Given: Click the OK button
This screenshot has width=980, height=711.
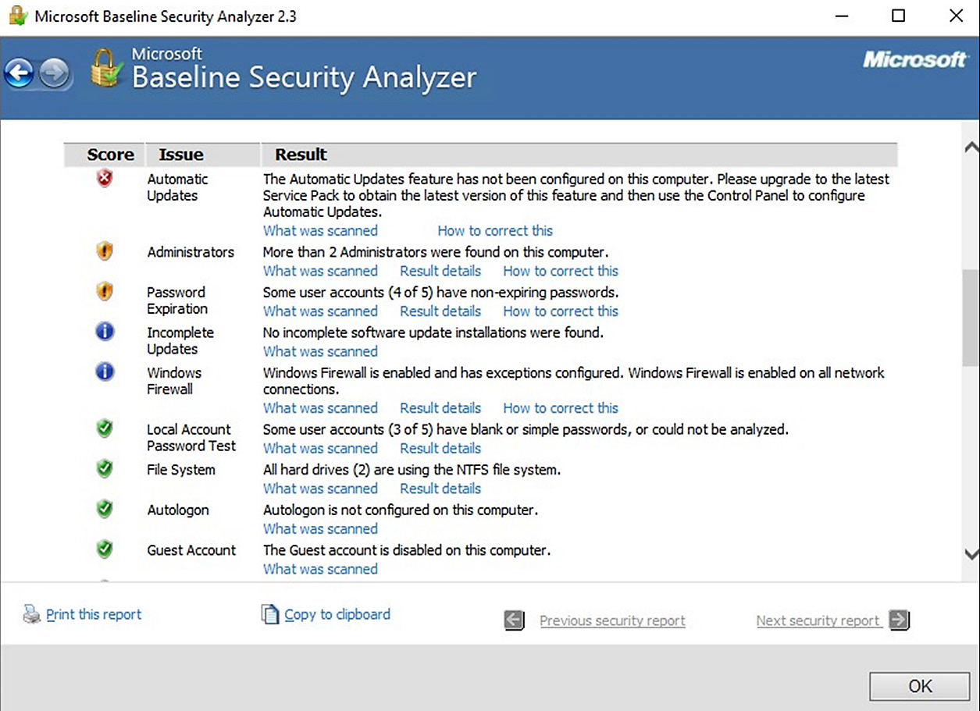Looking at the screenshot, I should pyautogui.click(x=920, y=686).
